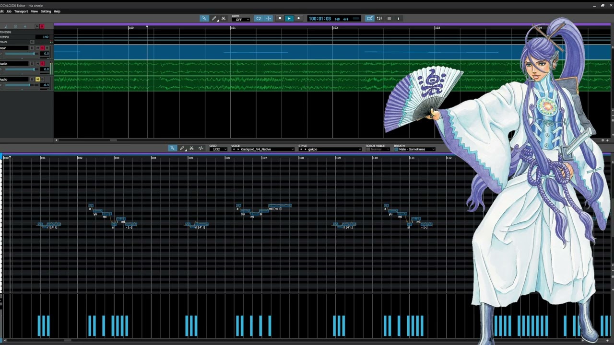Image resolution: width=614 pixels, height=345 pixels.
Task: Open the mixer icon
Action: click(x=379, y=18)
